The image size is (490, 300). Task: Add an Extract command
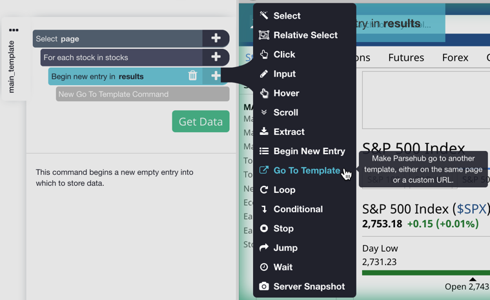pyautogui.click(x=289, y=132)
